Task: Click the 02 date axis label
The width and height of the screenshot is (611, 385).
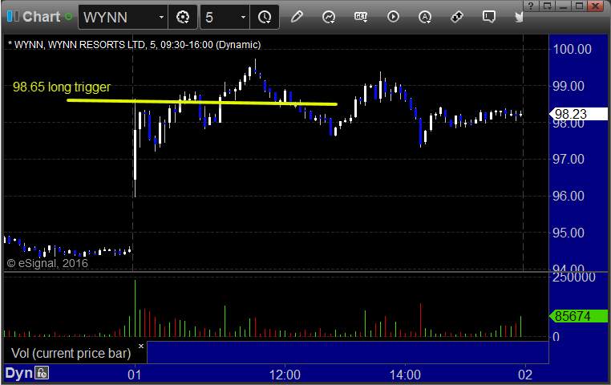Action: point(525,375)
